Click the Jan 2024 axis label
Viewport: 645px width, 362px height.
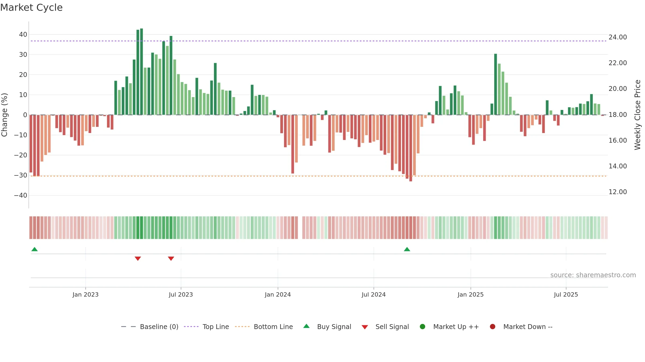tap(278, 294)
